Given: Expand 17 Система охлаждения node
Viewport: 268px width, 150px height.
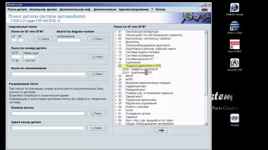Looking at the screenshot, I should click(x=116, y=55).
